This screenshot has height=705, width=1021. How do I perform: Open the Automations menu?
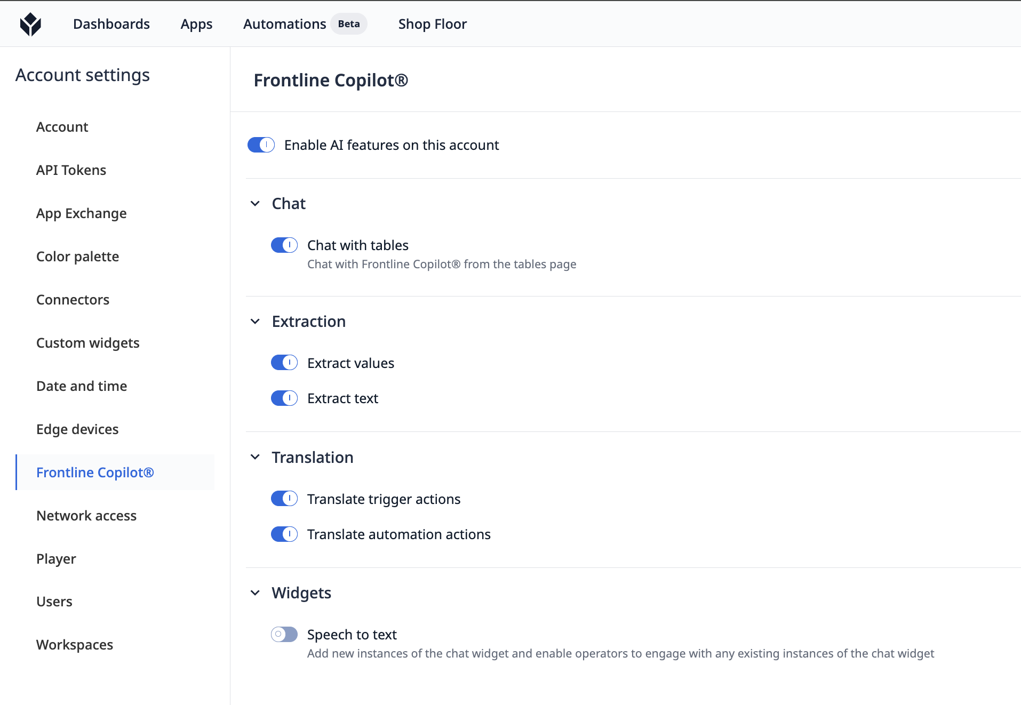pyautogui.click(x=284, y=24)
